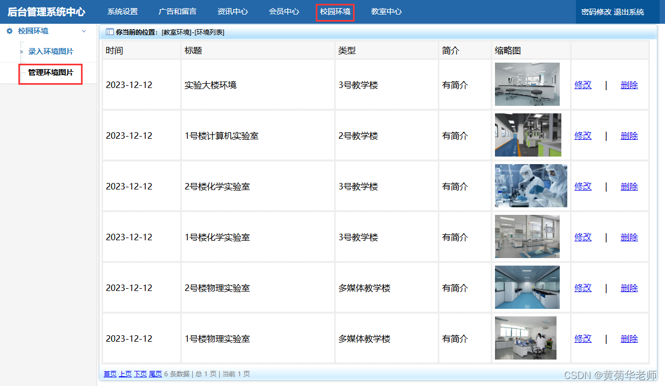This screenshot has height=386, width=665.
Task: Click 删除 on the 1号楼计算机实验室 row
Action: pyautogui.click(x=629, y=136)
